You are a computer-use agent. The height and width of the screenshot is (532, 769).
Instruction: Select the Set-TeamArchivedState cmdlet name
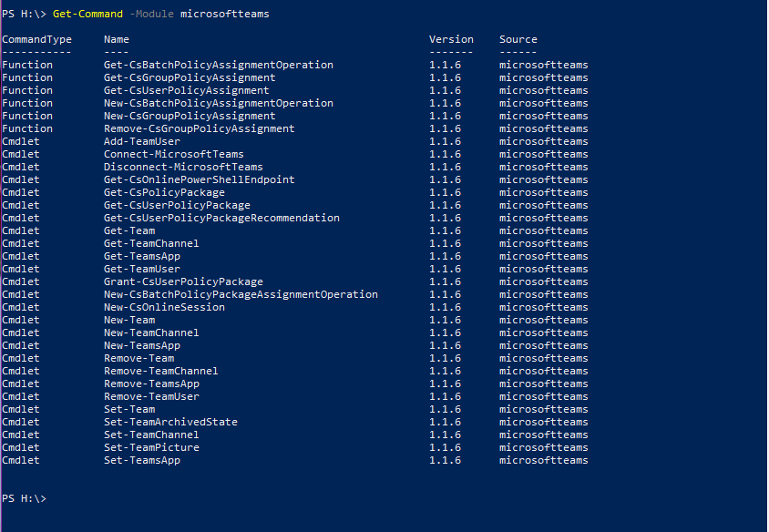(x=170, y=422)
